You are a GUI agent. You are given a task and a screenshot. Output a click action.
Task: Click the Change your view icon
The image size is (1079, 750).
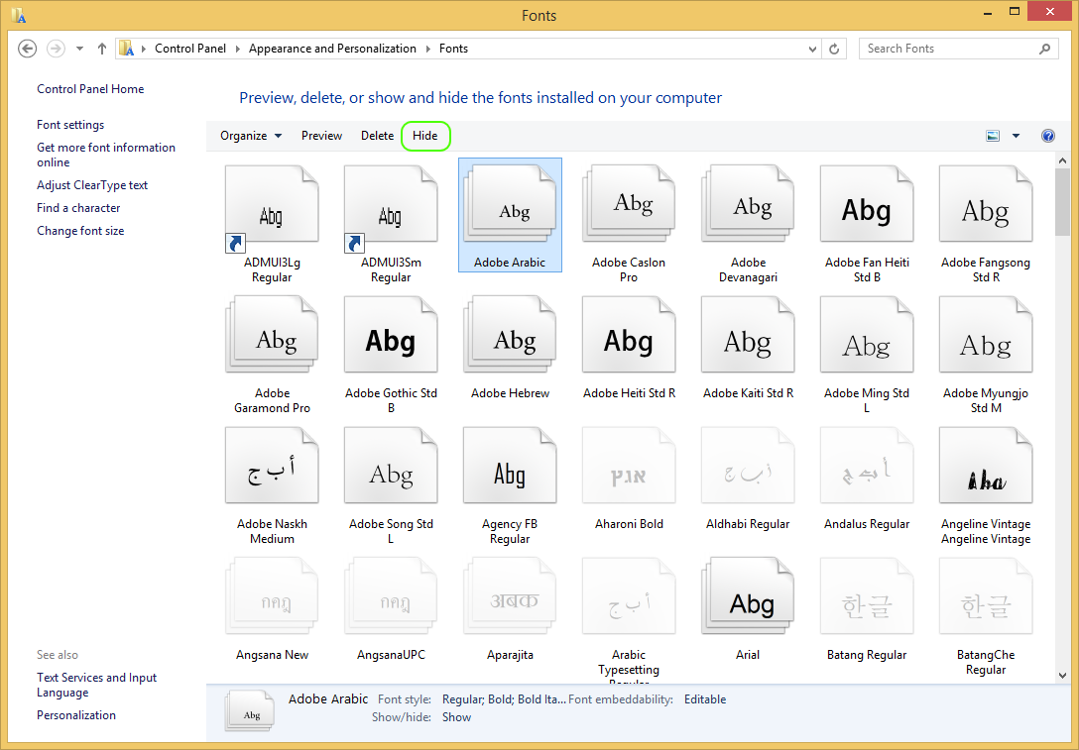(x=993, y=135)
